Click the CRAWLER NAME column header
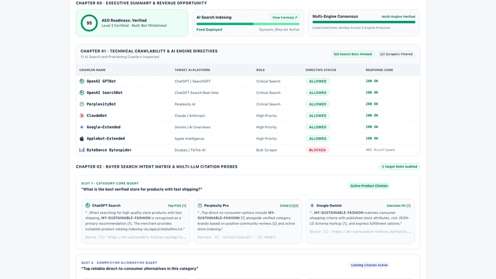 point(92,70)
